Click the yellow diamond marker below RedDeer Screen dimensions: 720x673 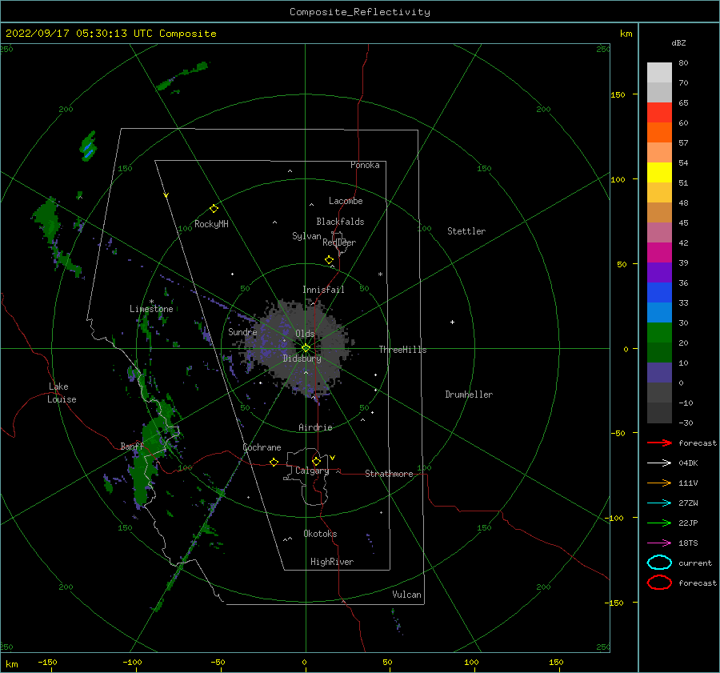[330, 260]
